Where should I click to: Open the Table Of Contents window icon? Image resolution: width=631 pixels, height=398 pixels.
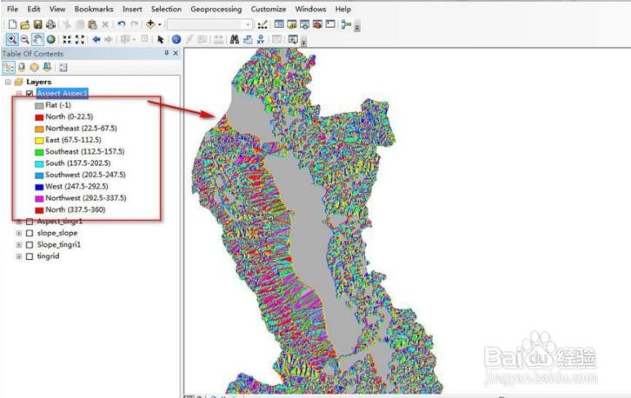[x=278, y=24]
